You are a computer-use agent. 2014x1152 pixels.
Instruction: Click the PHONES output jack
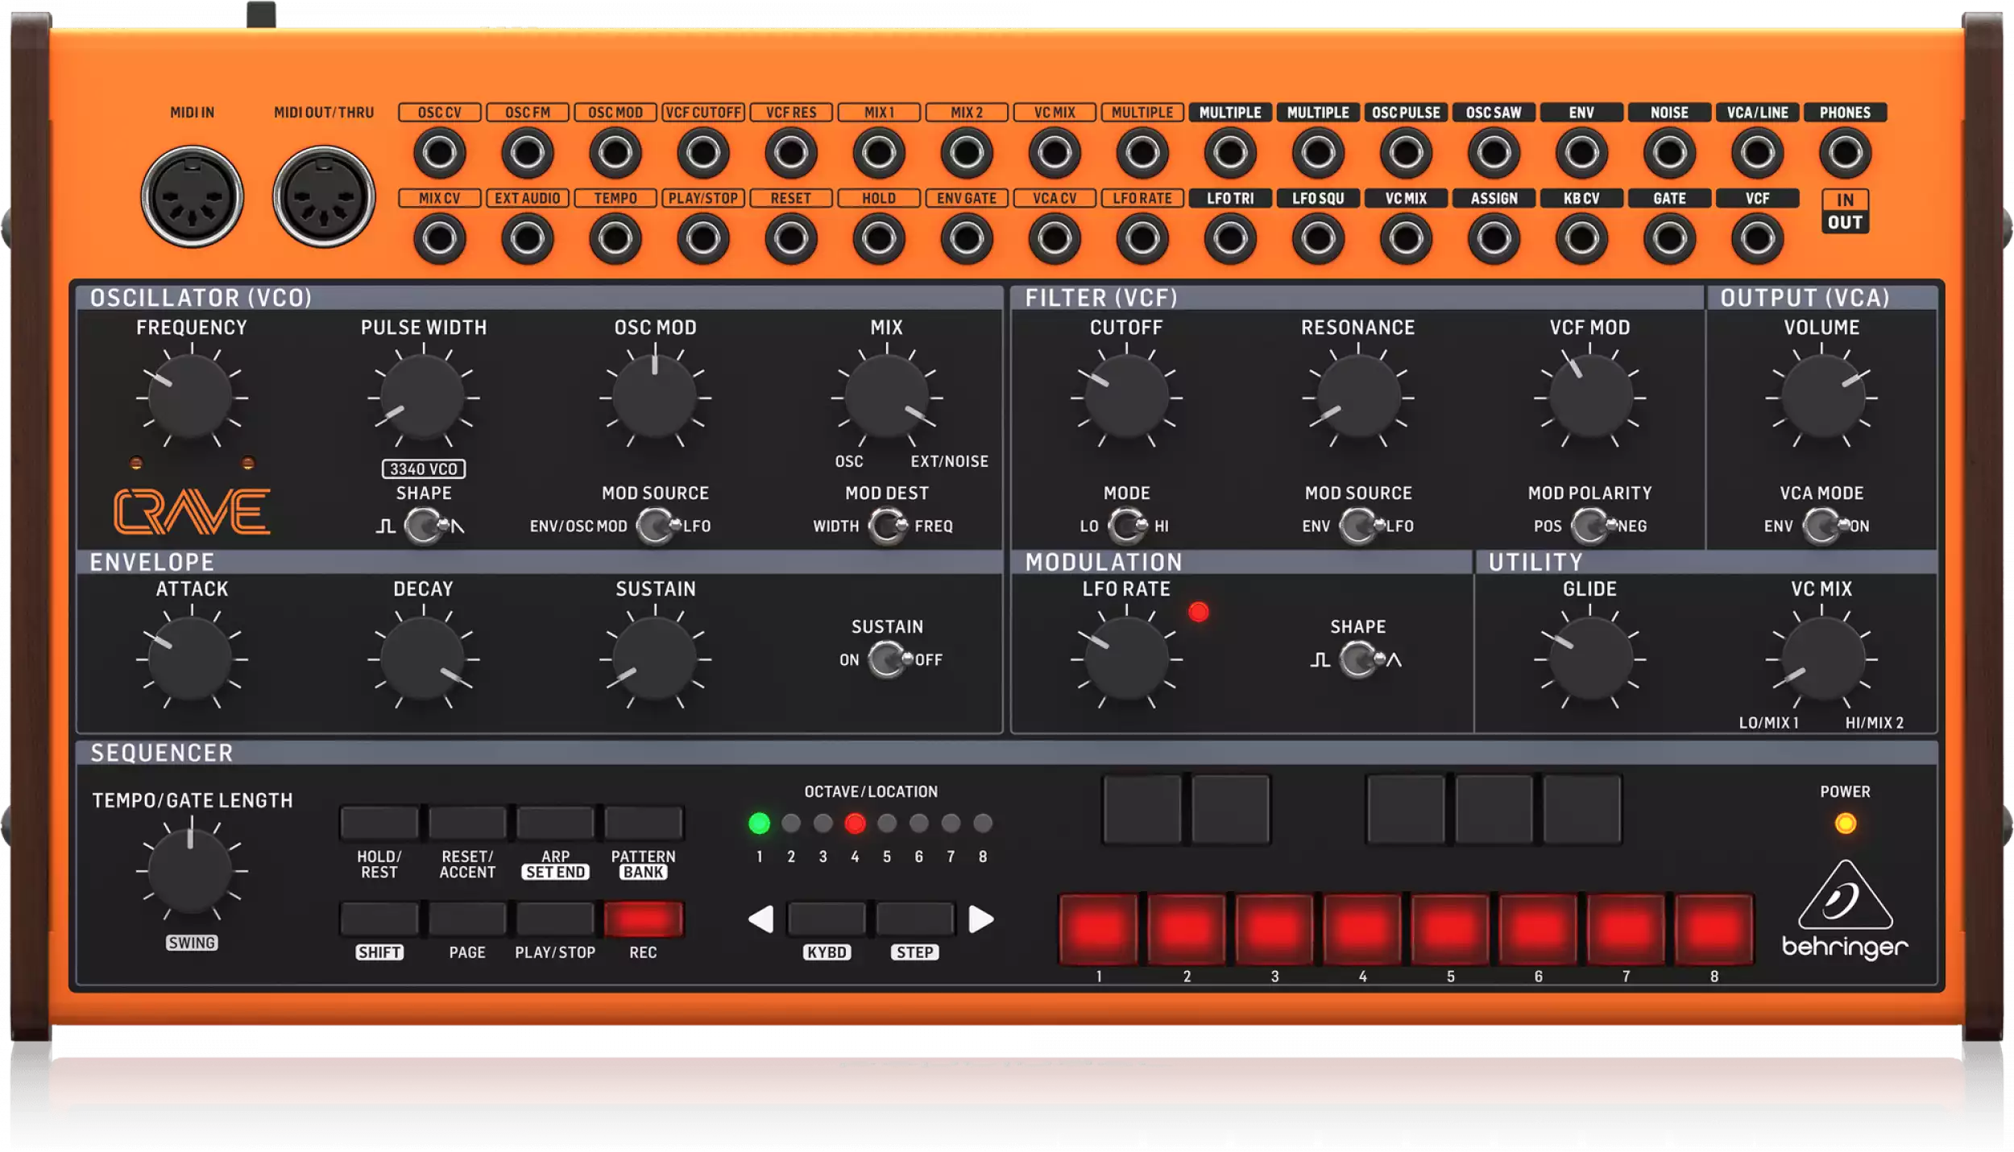point(1845,152)
